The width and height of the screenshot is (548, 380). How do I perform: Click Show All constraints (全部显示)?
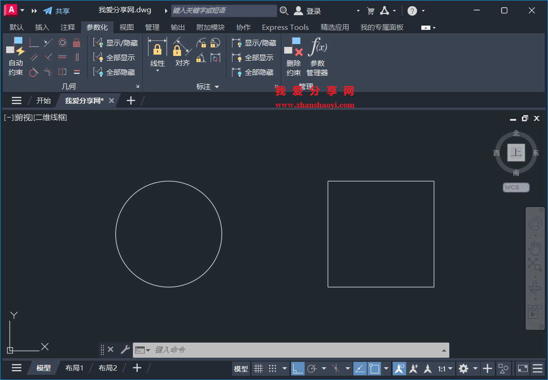[x=120, y=57]
